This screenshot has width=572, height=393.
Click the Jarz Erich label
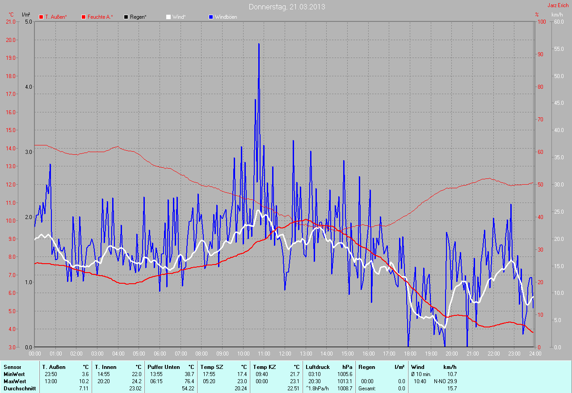(559, 6)
